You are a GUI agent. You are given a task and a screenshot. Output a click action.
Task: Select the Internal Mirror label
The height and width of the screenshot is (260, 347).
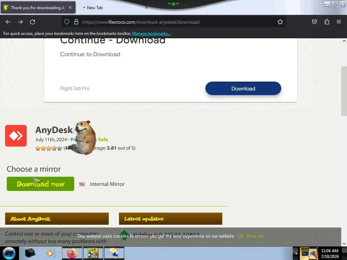tap(107, 184)
